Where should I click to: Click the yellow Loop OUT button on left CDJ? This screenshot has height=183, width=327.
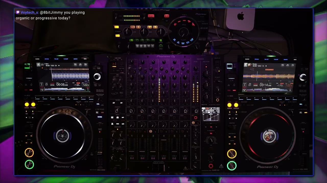point(33,104)
